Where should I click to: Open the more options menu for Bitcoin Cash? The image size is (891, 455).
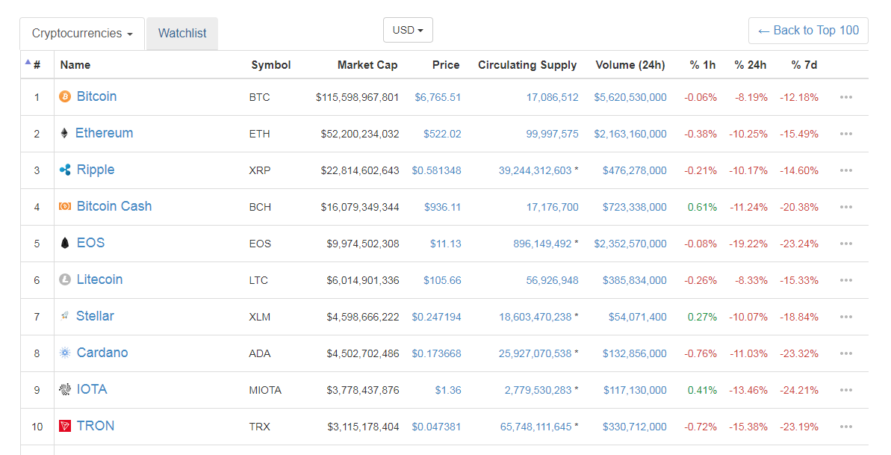point(845,207)
